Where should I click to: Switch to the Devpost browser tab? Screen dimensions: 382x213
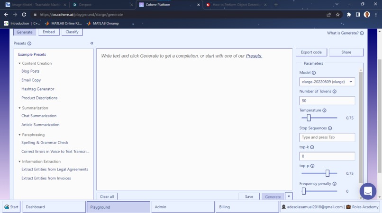click(x=102, y=5)
